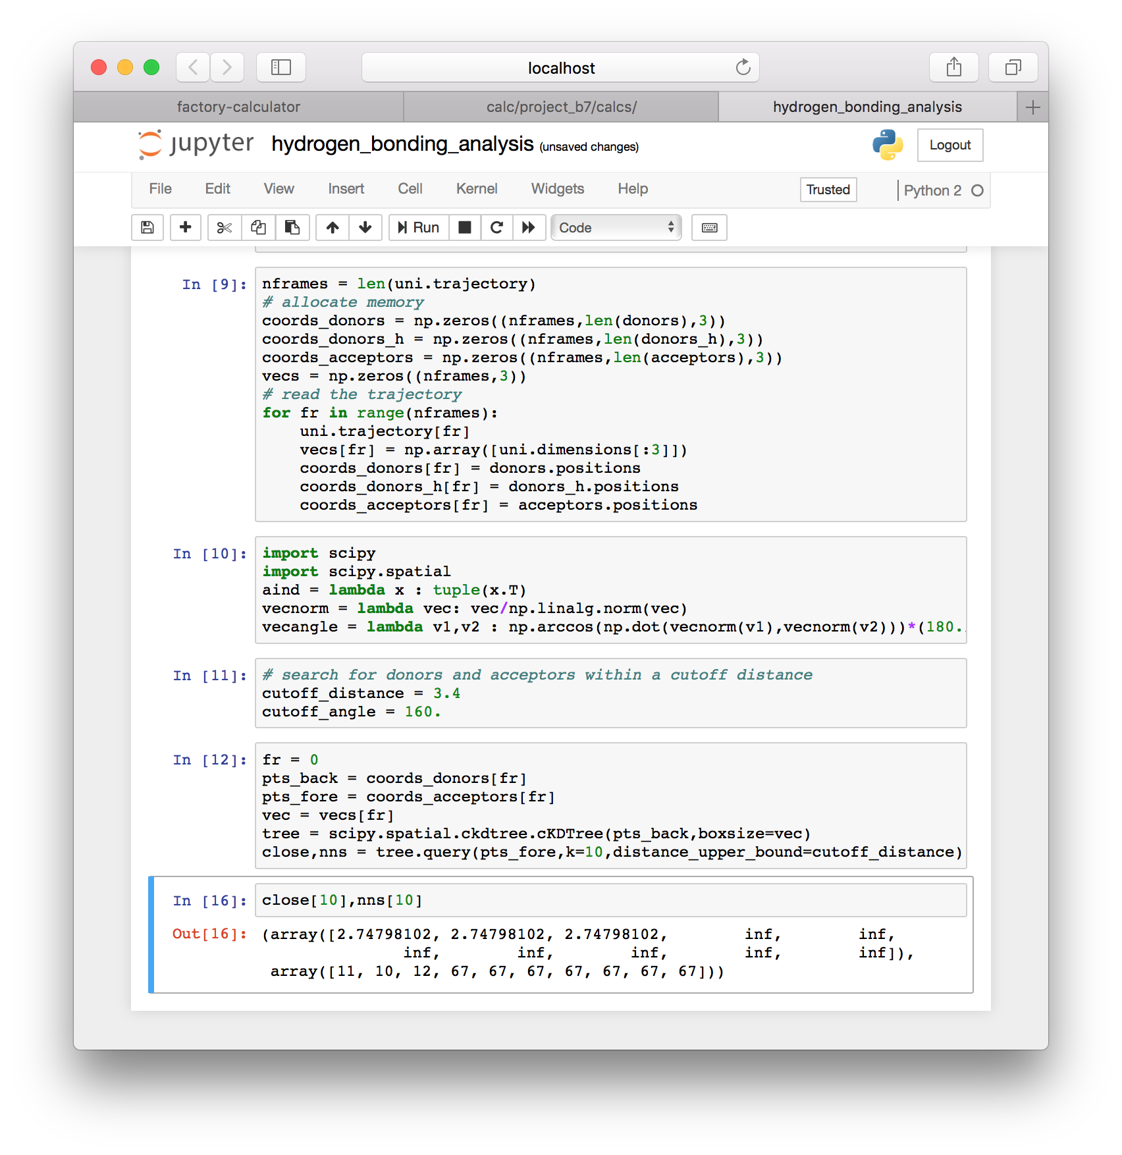
Task: Open the cell type Code dropdown
Action: pyautogui.click(x=616, y=228)
